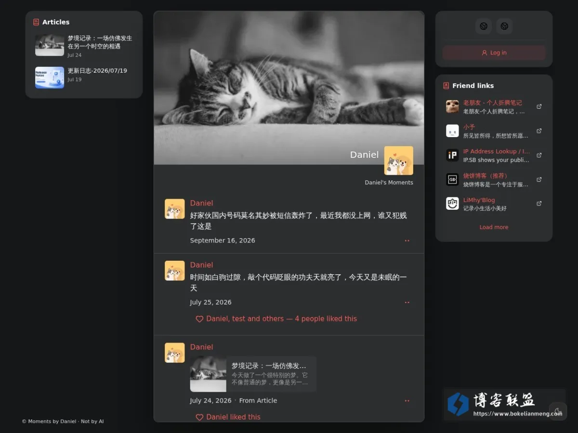Click the 烧饼博客 SB logo icon
Viewport: 578px width, 433px height.
click(452, 179)
